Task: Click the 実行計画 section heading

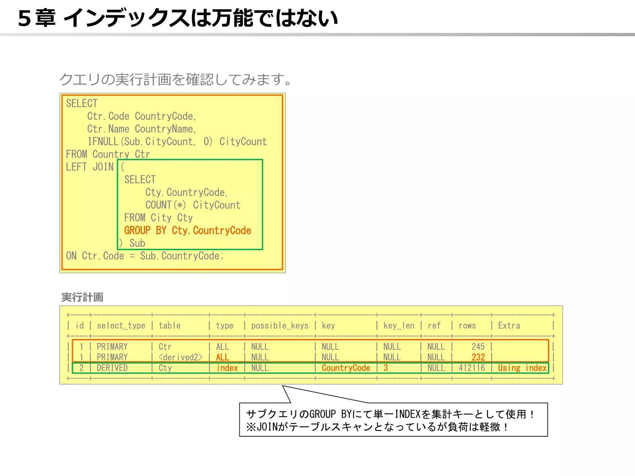Action: (x=82, y=297)
